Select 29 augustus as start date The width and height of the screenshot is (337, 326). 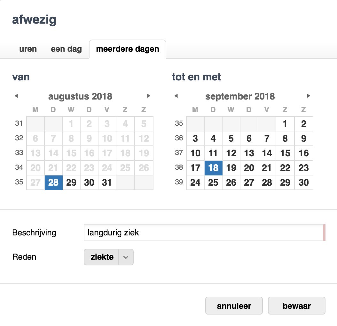tap(71, 182)
